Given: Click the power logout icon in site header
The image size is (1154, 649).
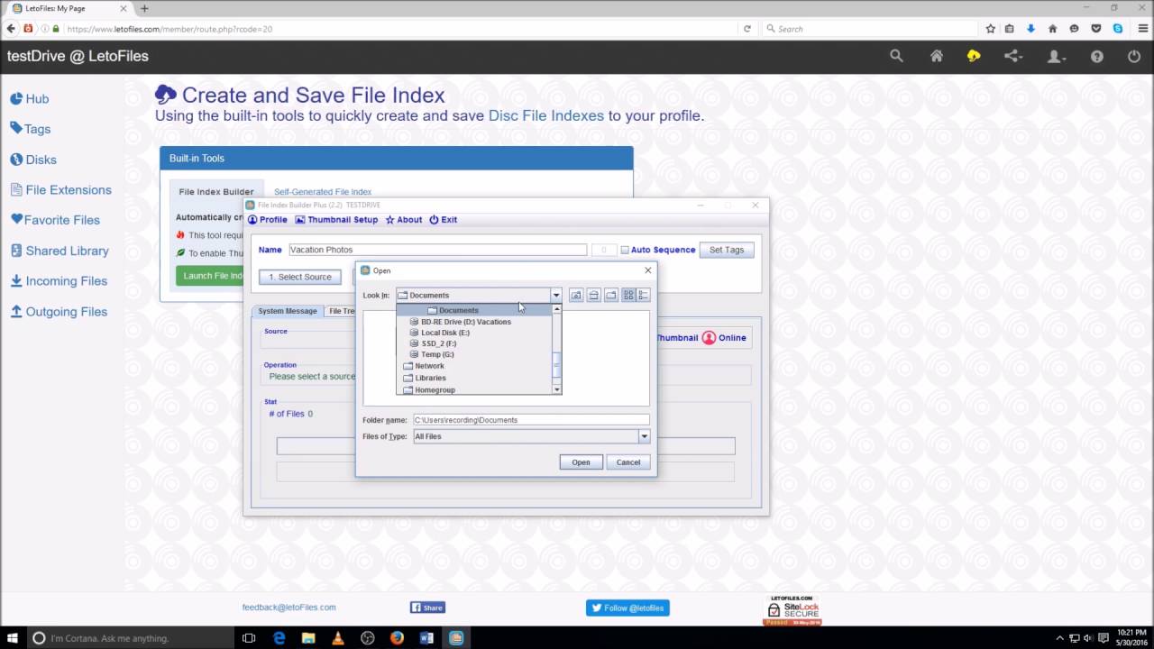Looking at the screenshot, I should (1134, 56).
